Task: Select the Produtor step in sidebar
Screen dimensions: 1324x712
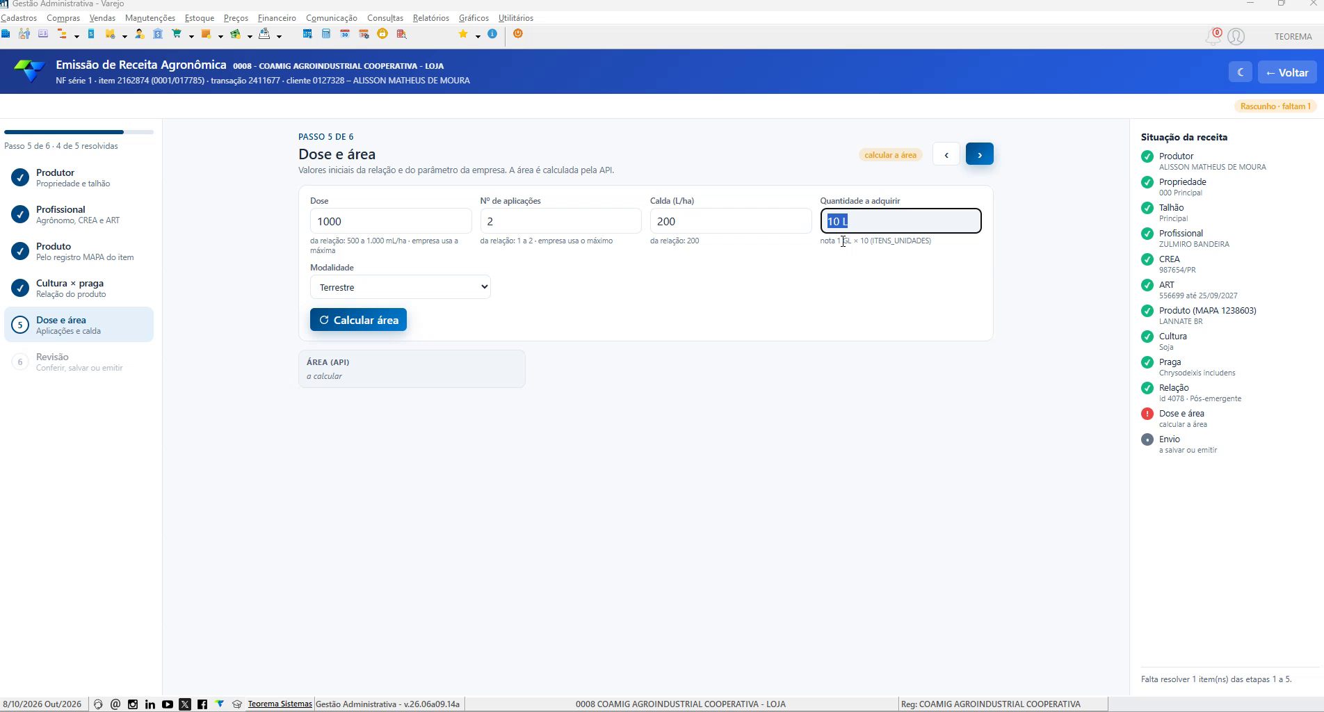Action: click(x=79, y=177)
